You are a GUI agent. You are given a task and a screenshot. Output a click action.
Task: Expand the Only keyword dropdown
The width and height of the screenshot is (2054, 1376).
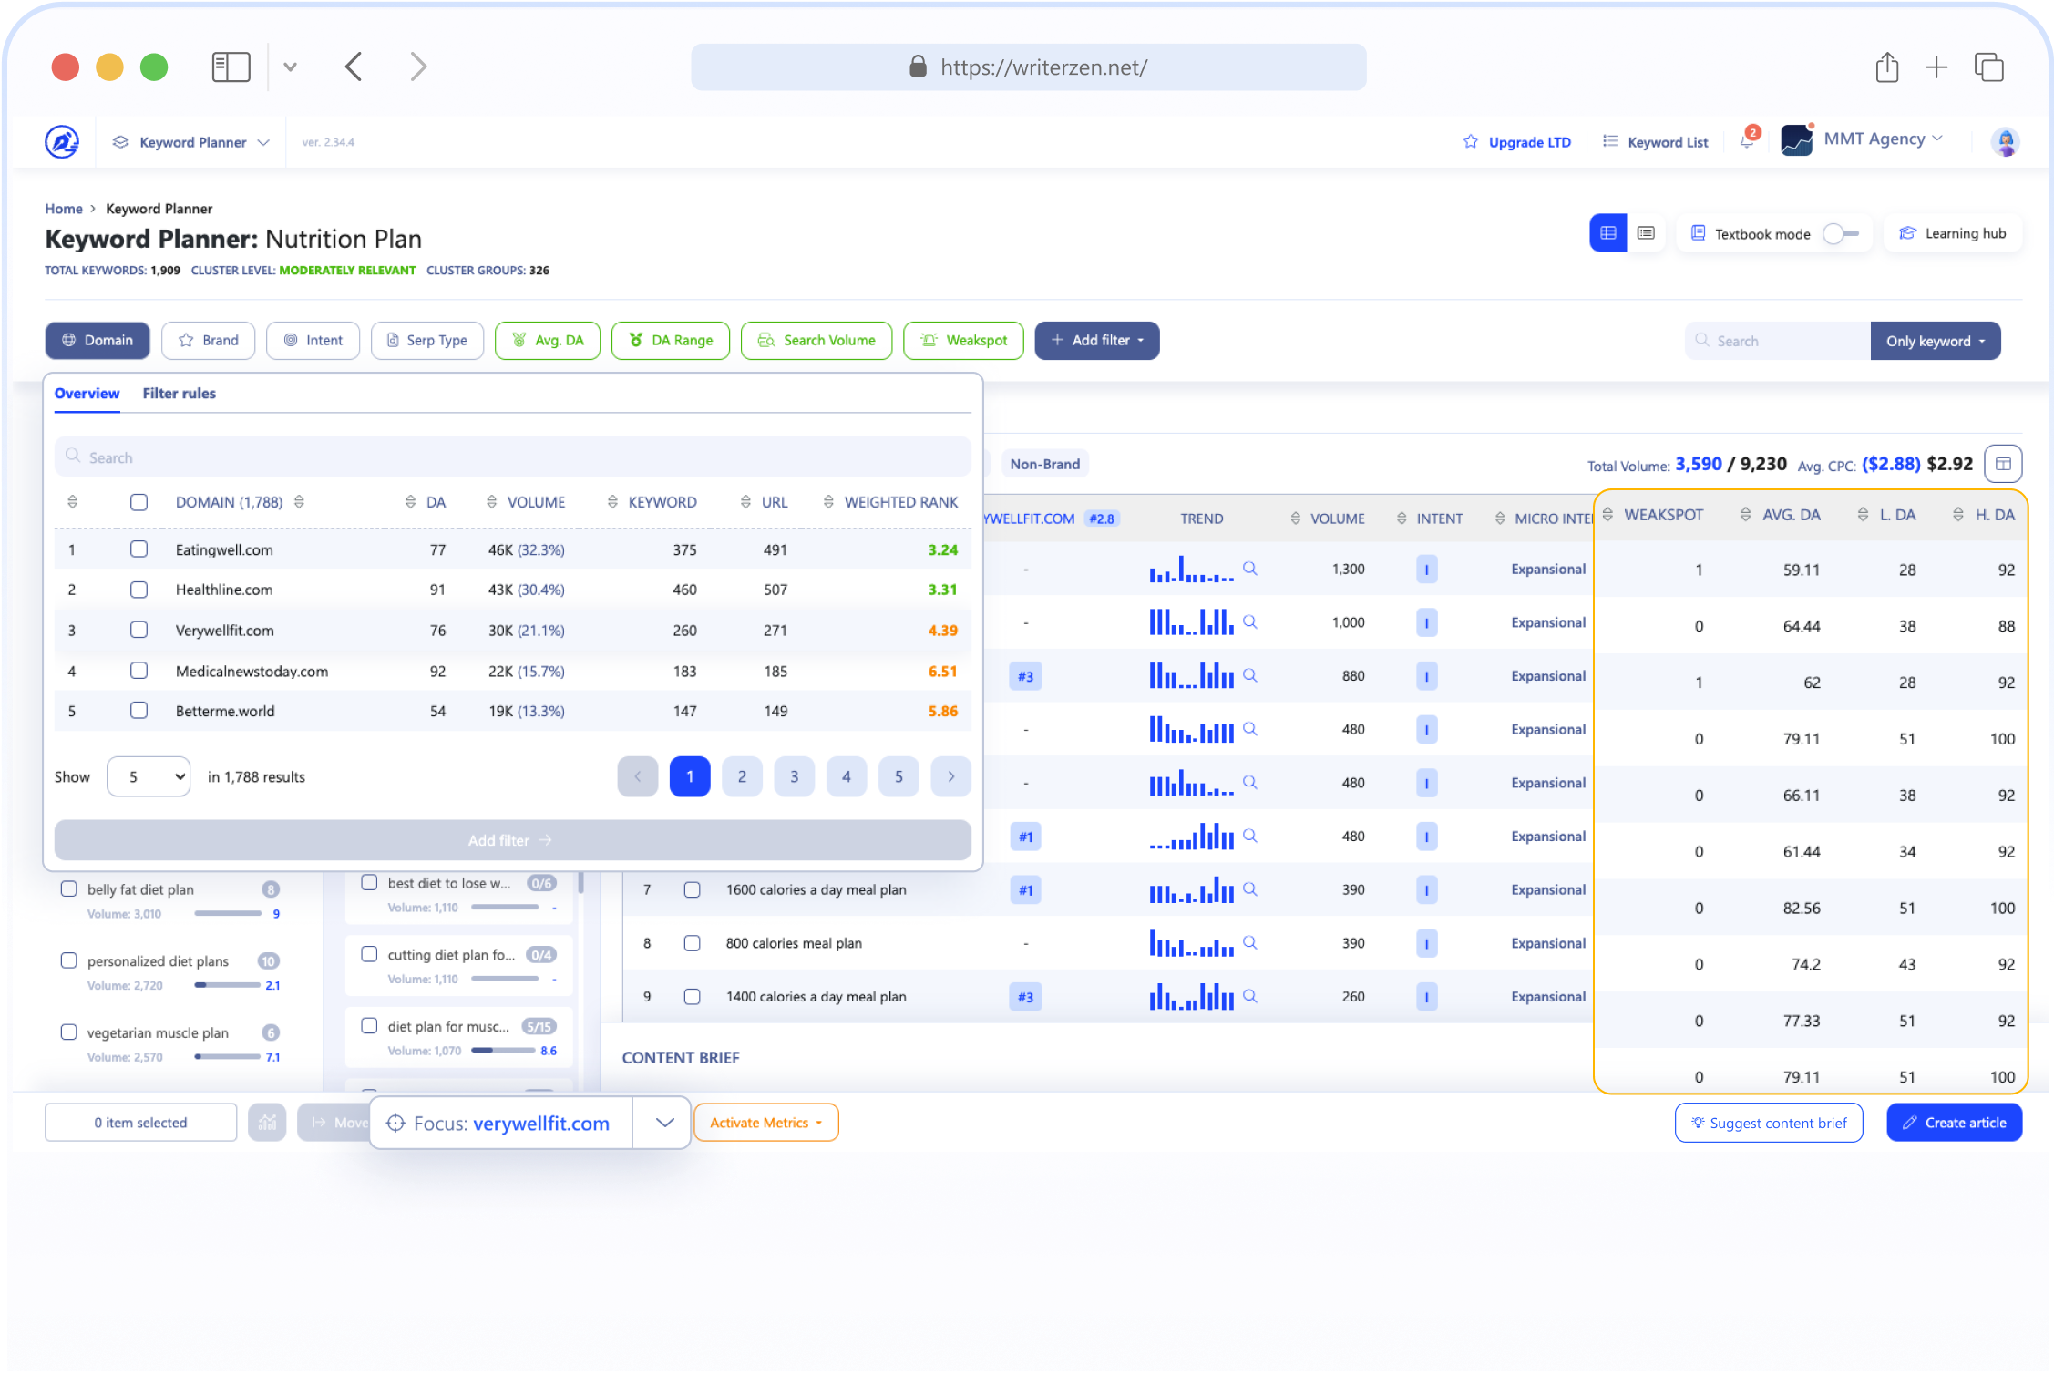tap(1935, 341)
